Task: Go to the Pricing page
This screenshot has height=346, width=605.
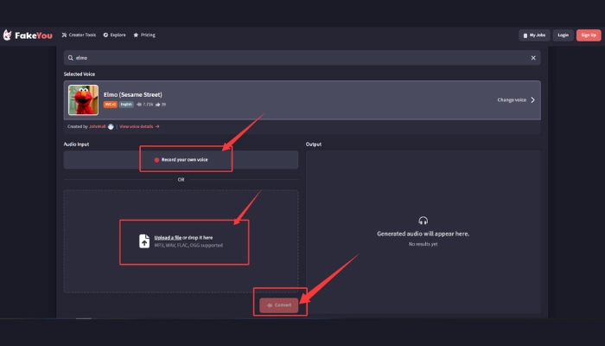Action: point(144,35)
